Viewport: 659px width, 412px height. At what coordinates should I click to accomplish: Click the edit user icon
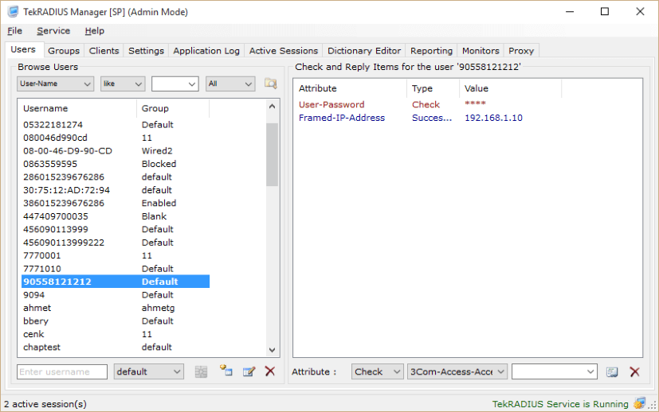(x=249, y=371)
